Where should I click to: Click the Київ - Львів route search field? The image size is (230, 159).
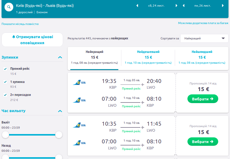[45, 6]
